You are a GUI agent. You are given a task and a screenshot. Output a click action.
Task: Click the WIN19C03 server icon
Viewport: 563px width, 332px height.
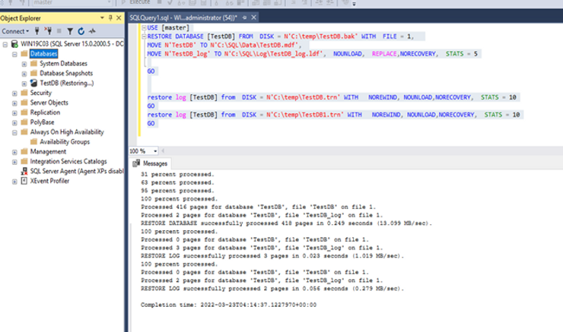click(x=14, y=44)
